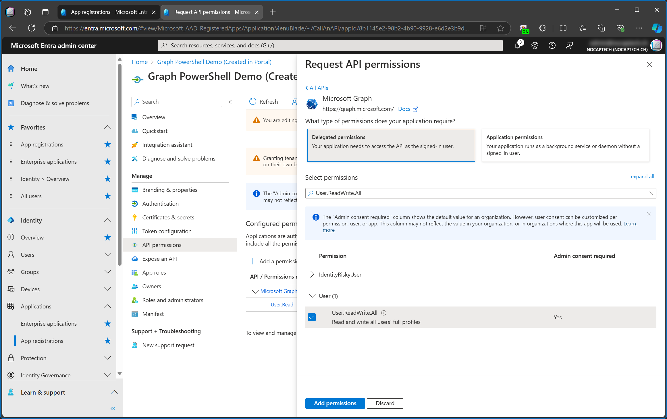Open the App roles menu item
The image size is (667, 419).
pos(154,272)
